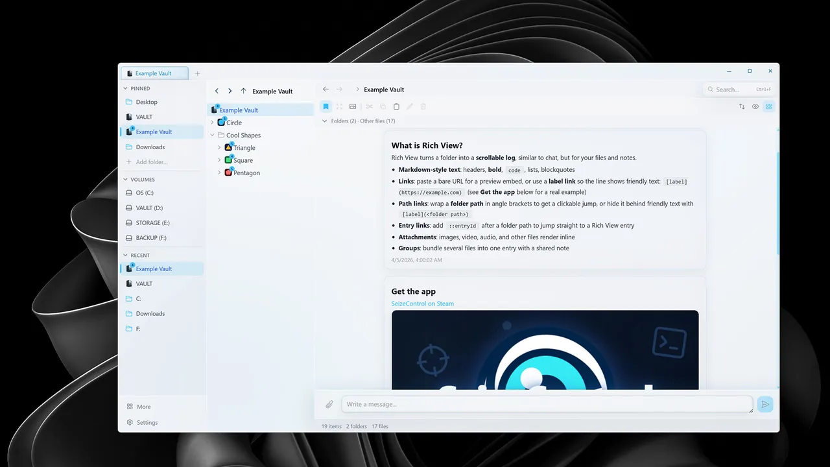Screen dimensions: 830x467
Task: Click the More grid icon in the sidebar
Action: pos(130,407)
